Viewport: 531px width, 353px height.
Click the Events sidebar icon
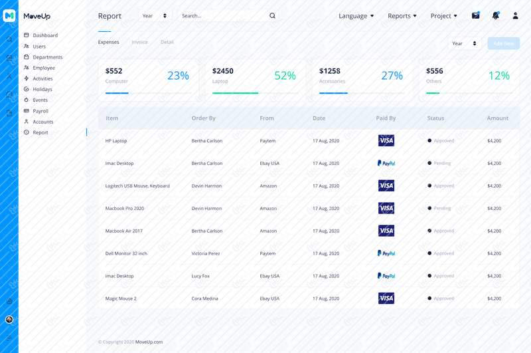click(x=27, y=100)
